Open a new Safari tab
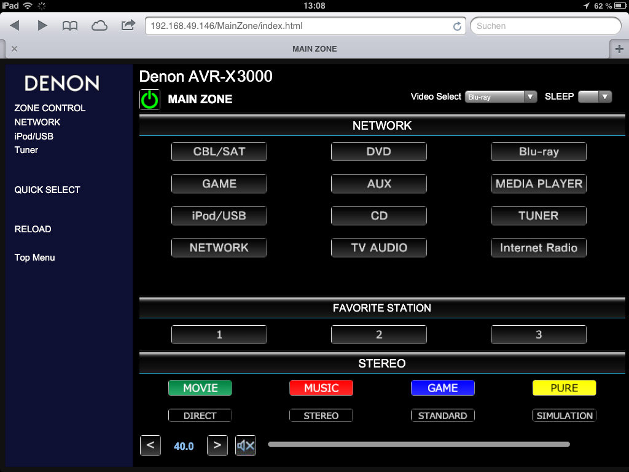629x472 pixels. tap(619, 49)
